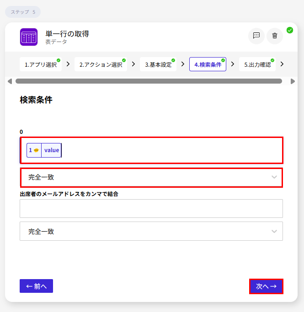Click the 検索条件 heading
Screen dimensions: 304x312
click(36, 100)
